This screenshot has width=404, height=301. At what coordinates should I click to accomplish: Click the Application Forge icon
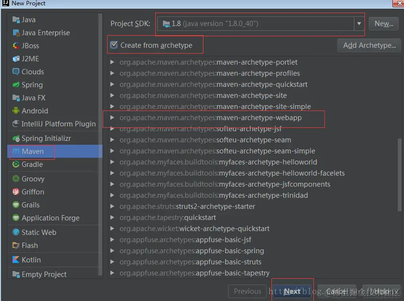pyautogui.click(x=16, y=218)
